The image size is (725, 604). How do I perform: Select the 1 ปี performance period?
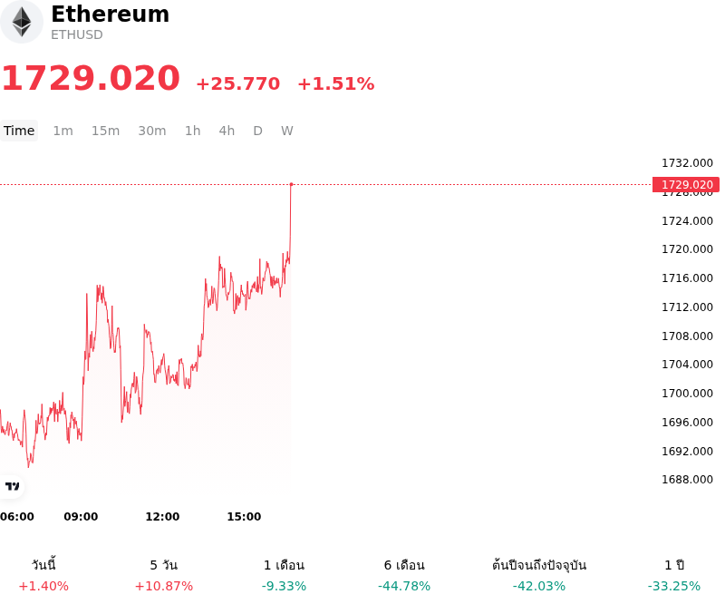coord(674,575)
